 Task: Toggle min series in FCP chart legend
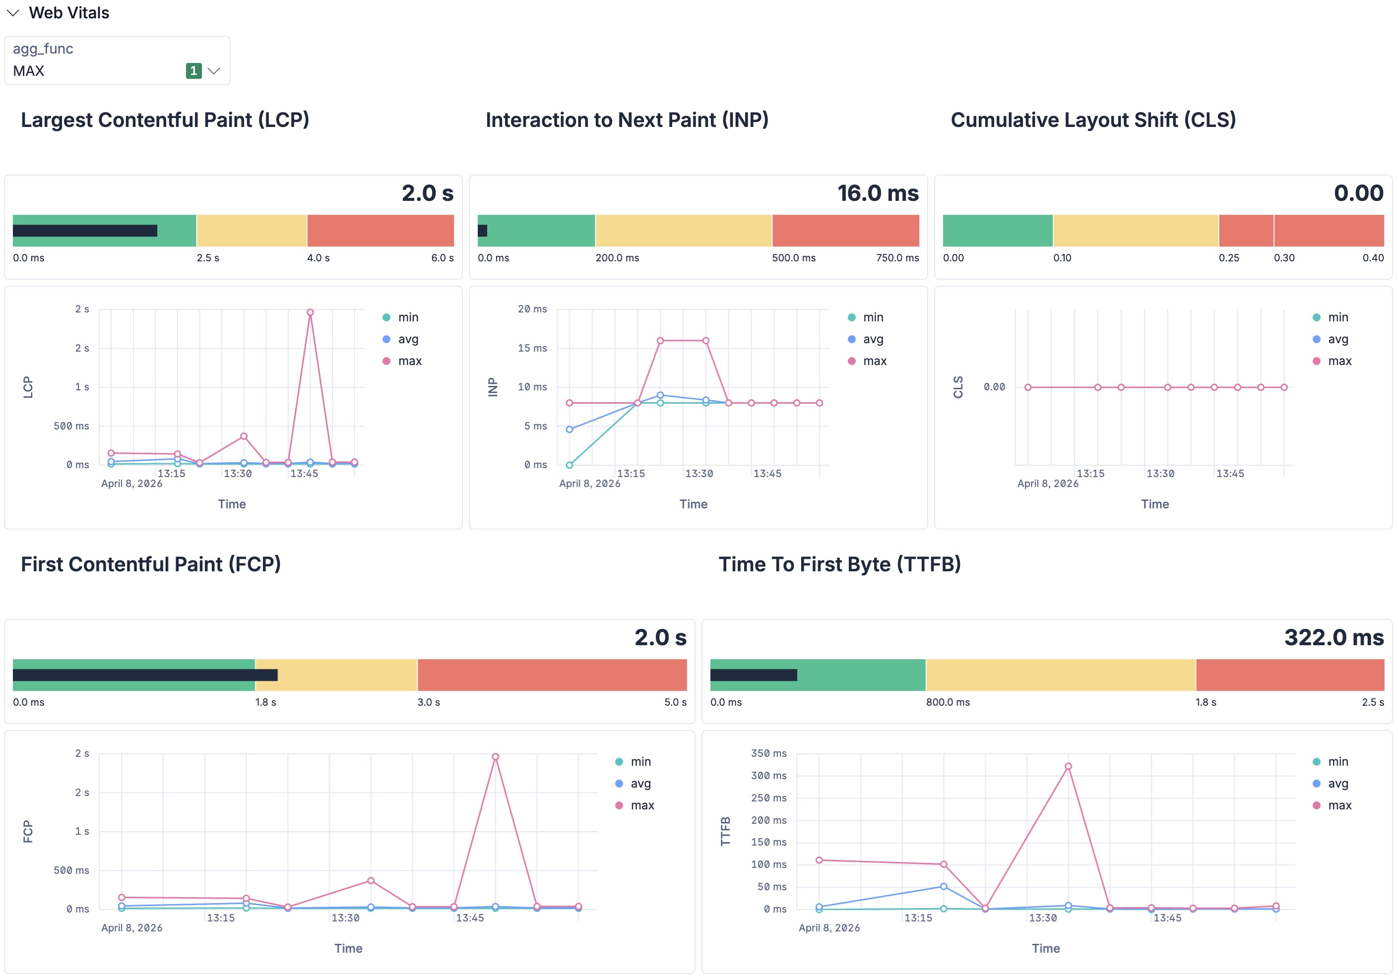633,761
